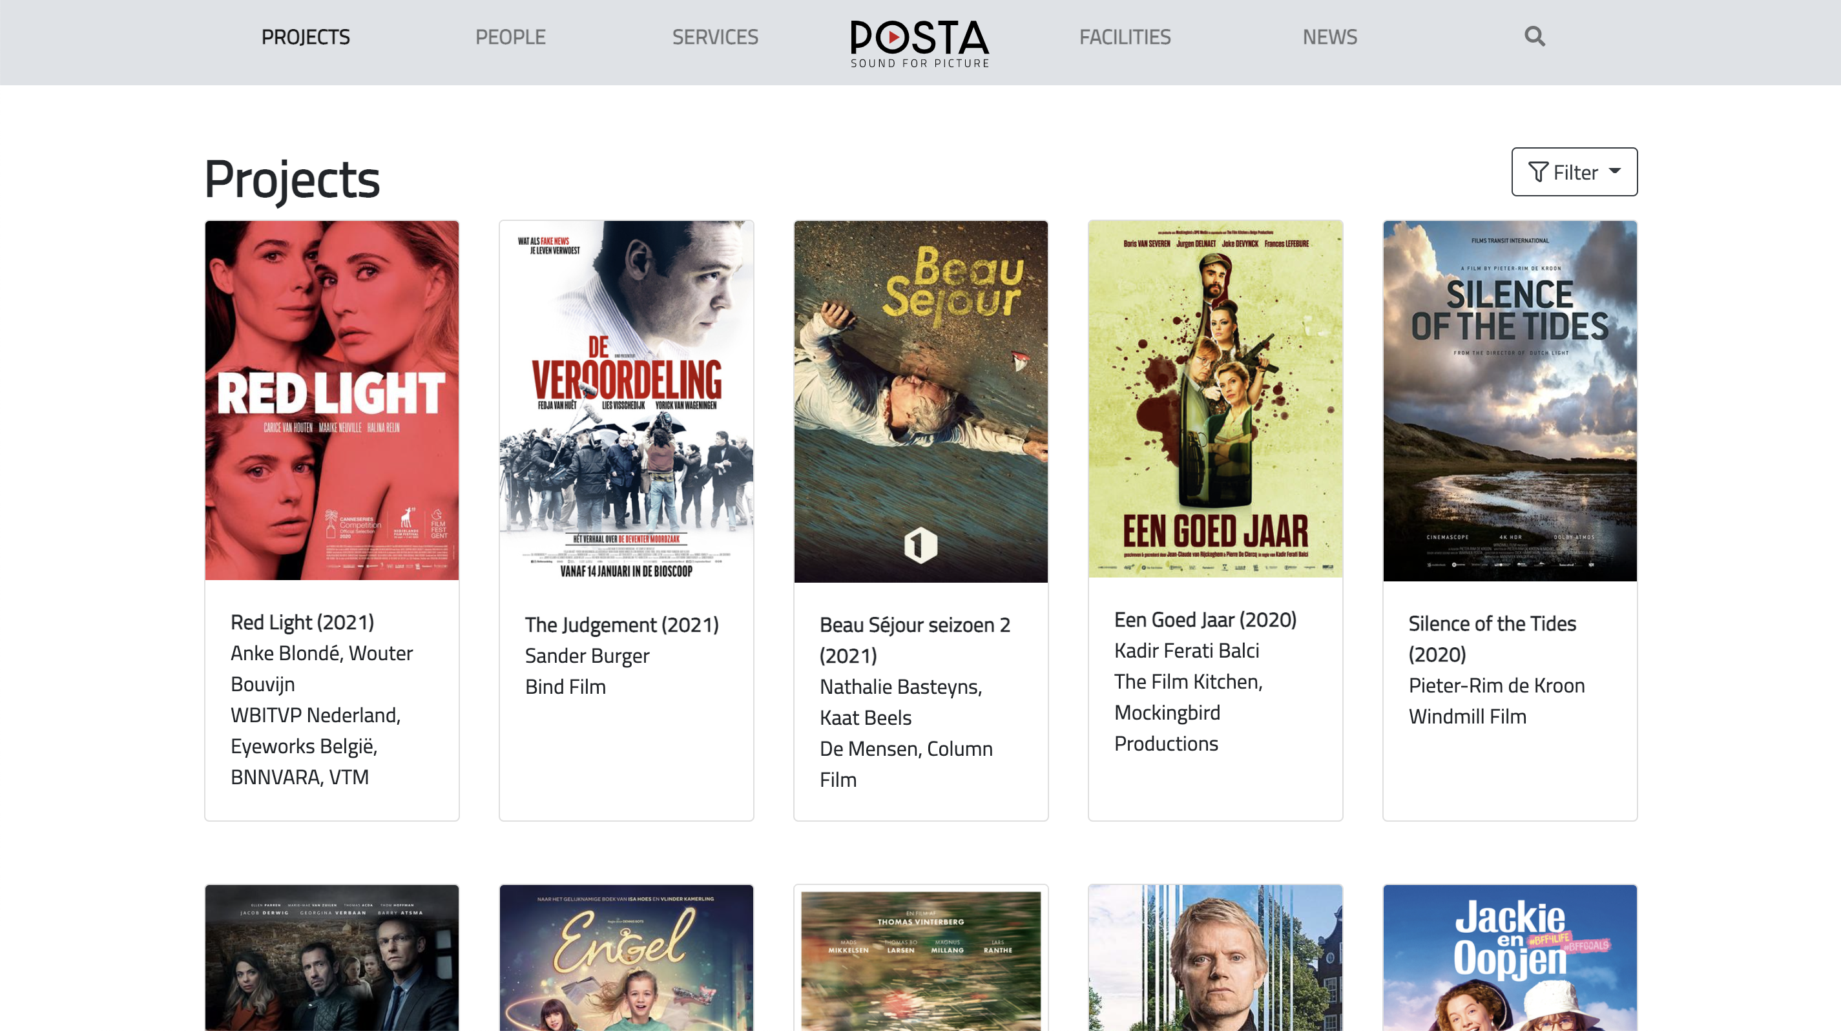Open the Beau Séjour poster thumbnail
This screenshot has width=1841, height=1031.
[920, 402]
